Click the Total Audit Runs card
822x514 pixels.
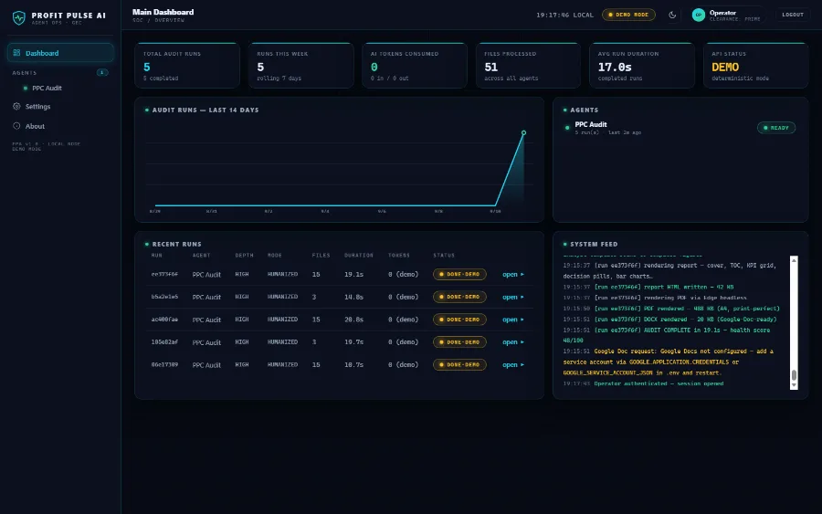coord(187,66)
